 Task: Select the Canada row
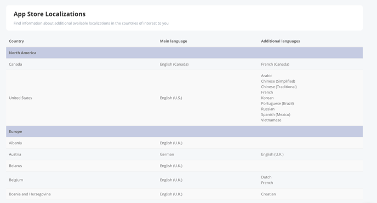[x=185, y=65]
